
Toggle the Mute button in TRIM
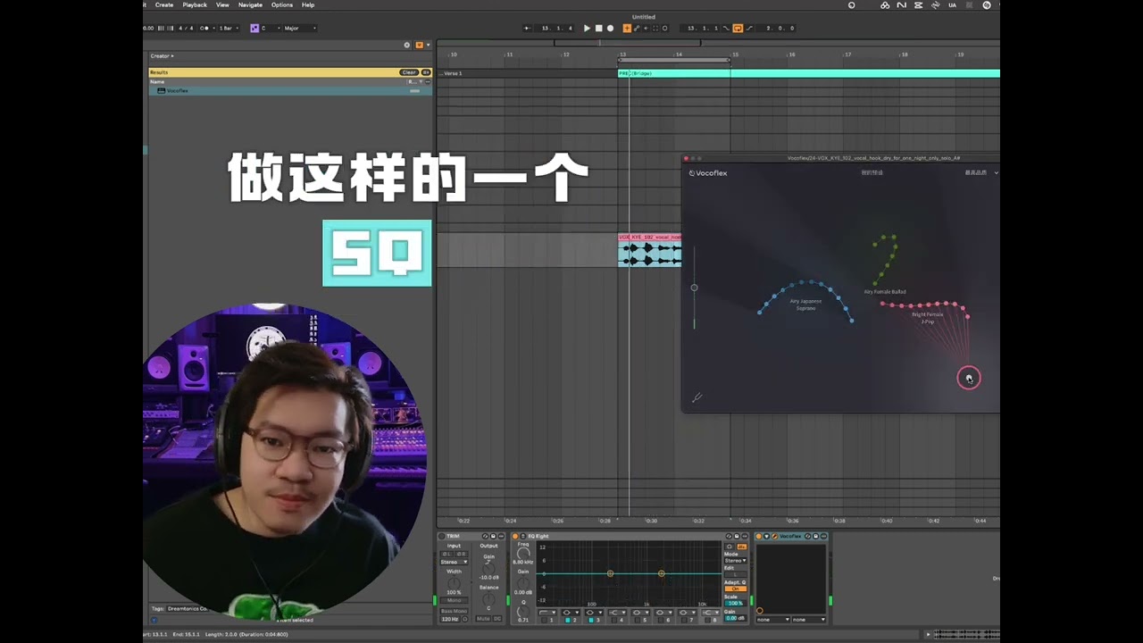483,618
